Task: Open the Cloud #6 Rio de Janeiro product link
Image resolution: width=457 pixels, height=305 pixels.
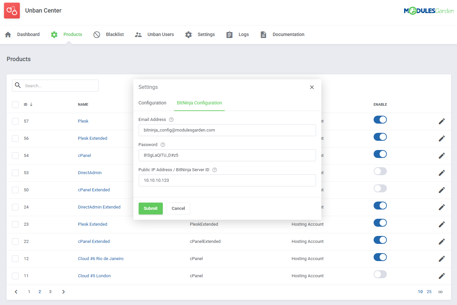Action: pyautogui.click(x=101, y=258)
